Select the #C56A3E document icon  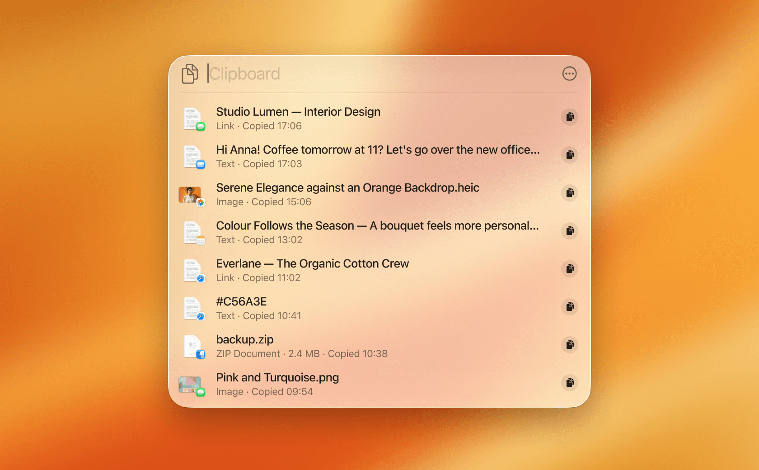(194, 309)
